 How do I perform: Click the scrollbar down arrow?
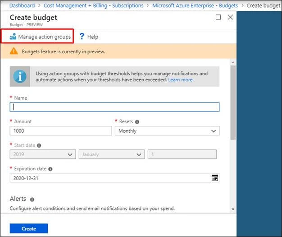click(233, 209)
